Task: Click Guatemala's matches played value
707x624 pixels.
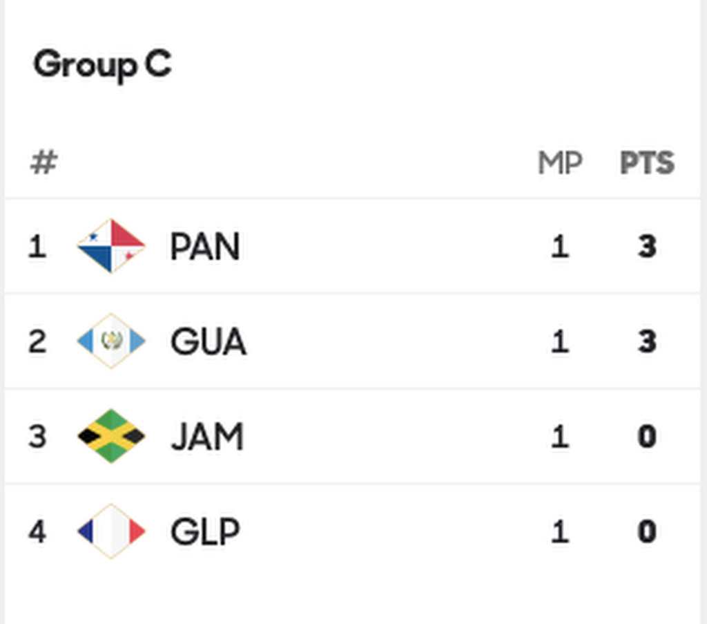Action: tap(560, 341)
